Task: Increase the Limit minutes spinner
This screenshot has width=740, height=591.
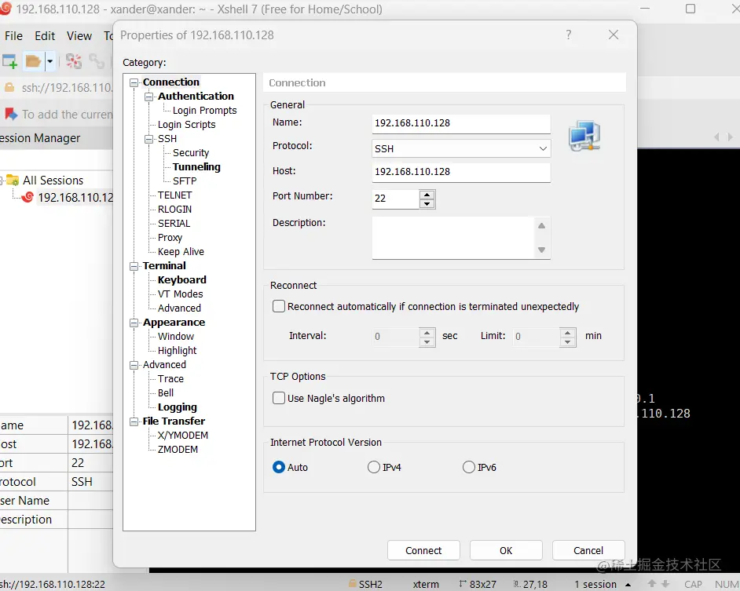Action: click(x=568, y=332)
